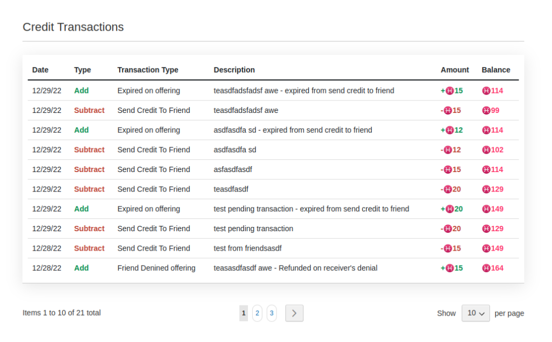The width and height of the screenshot is (552, 342).
Task: Click the next page arrow button
Action: pyautogui.click(x=294, y=313)
